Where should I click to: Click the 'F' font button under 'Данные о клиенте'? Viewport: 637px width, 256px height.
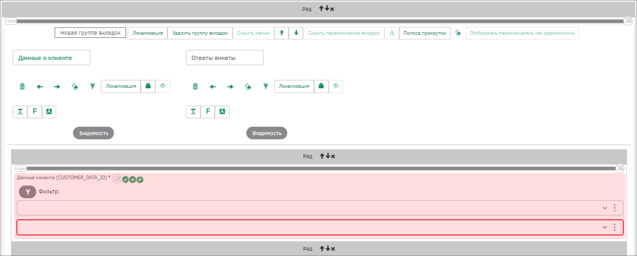[35, 112]
